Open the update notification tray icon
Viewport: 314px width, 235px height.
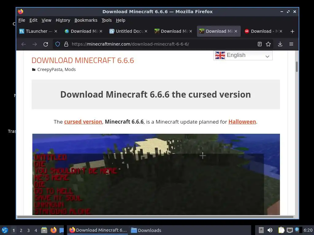pyautogui.click(x=297, y=229)
